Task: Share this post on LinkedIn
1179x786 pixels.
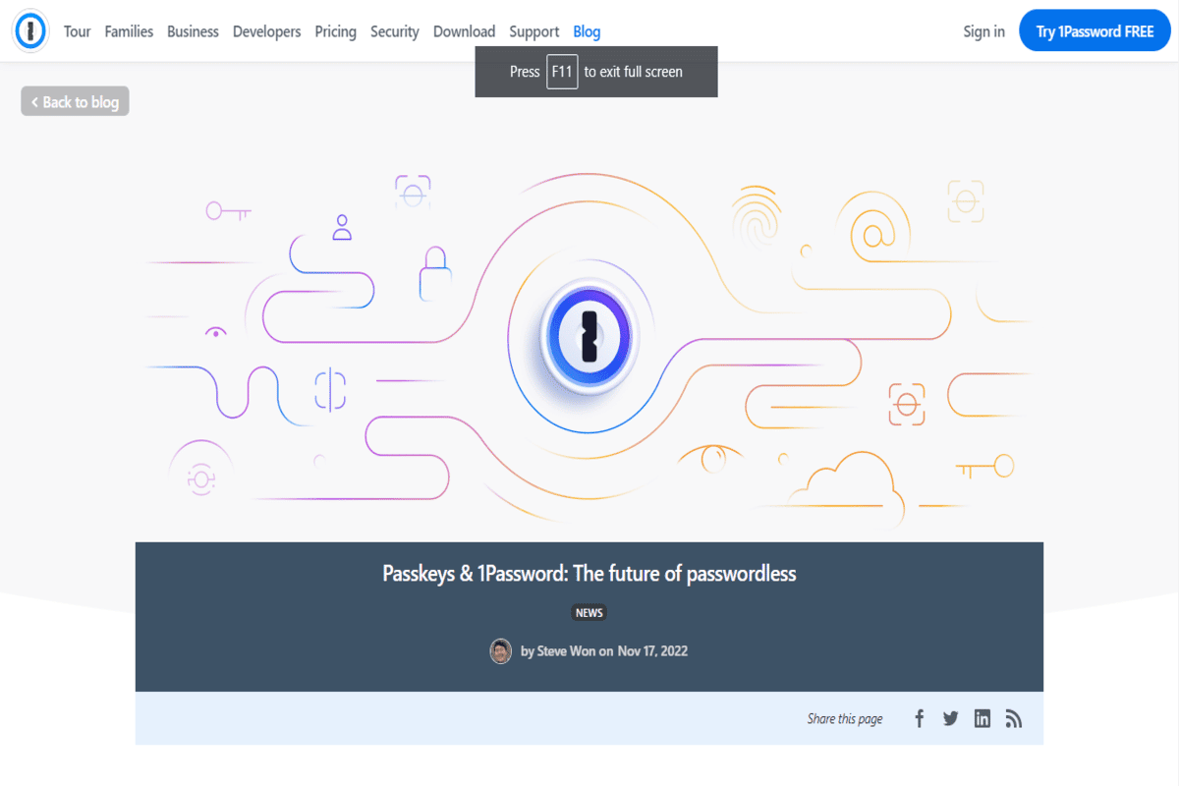Action: [x=982, y=718]
